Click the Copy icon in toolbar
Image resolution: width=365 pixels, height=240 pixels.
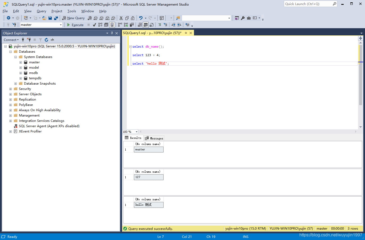[x=127, y=18]
